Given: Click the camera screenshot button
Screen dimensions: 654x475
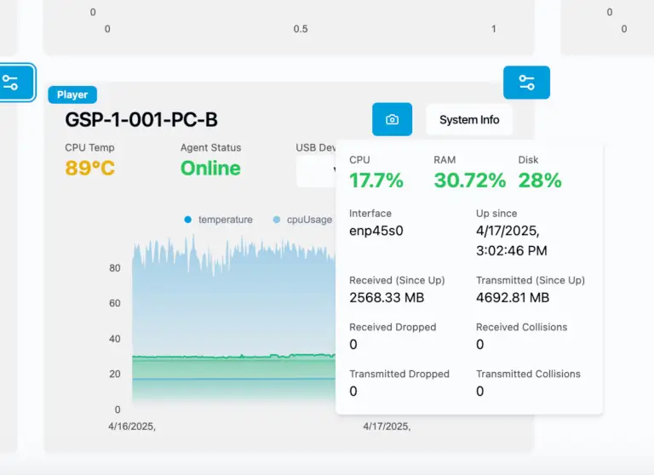Looking at the screenshot, I should [392, 120].
